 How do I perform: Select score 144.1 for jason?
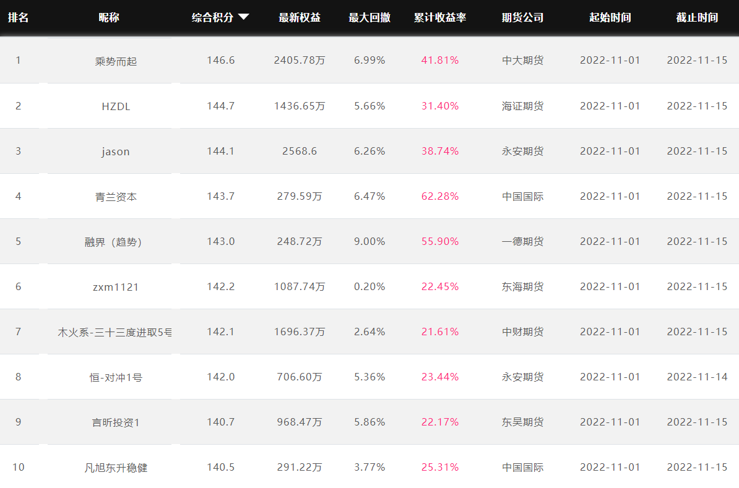pyautogui.click(x=220, y=151)
